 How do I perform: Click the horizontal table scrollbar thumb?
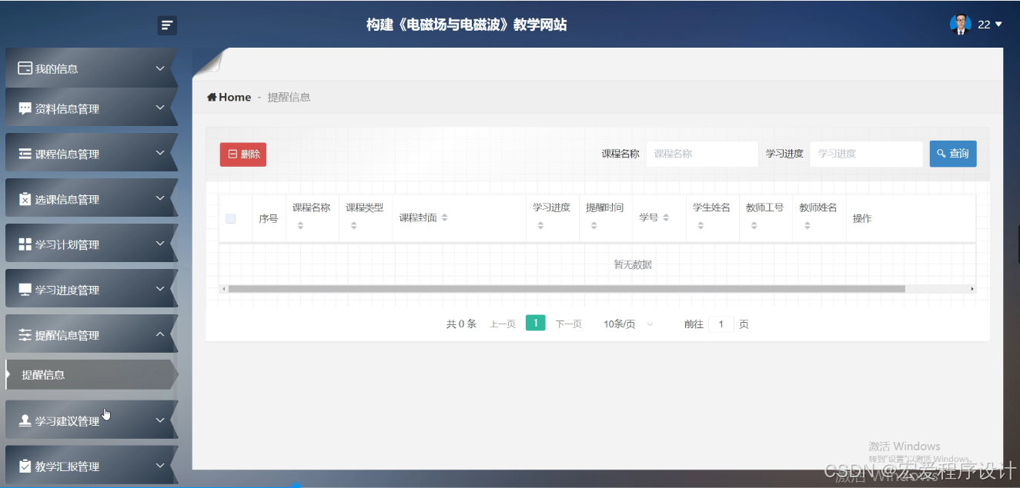click(567, 289)
